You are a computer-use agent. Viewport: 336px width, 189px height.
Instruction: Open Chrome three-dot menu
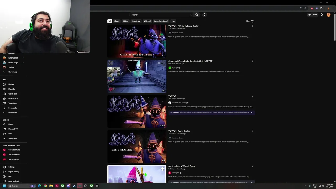pyautogui.click(x=333, y=8)
